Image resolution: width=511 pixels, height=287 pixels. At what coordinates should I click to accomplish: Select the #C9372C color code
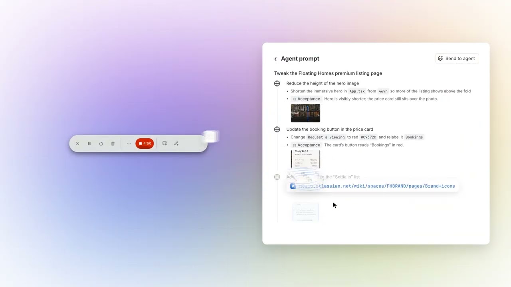pyautogui.click(x=368, y=137)
